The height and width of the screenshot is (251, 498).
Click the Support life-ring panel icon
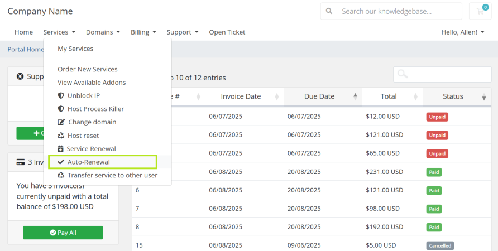(20, 76)
